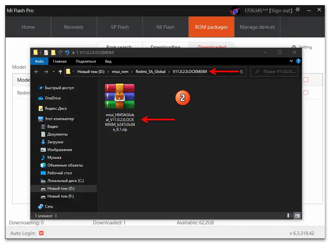
Task: Open recent locations dropdown in Explorer
Action: (54, 72)
